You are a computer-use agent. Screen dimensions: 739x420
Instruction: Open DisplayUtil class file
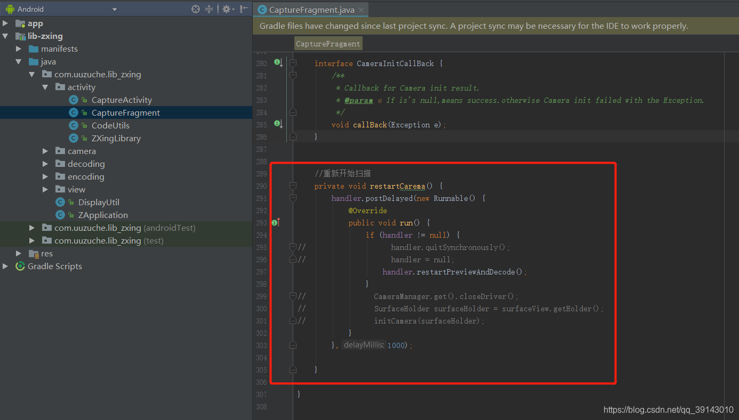(99, 203)
